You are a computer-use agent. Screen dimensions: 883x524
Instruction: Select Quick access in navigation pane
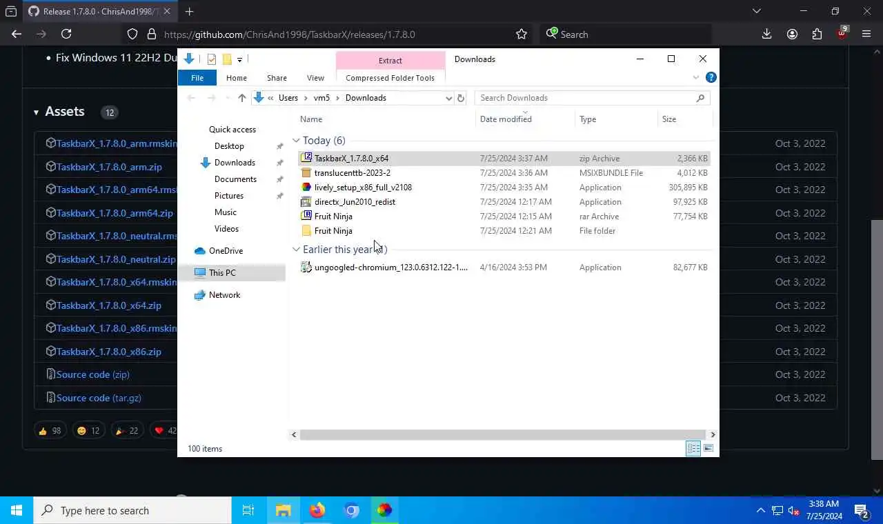point(232,130)
